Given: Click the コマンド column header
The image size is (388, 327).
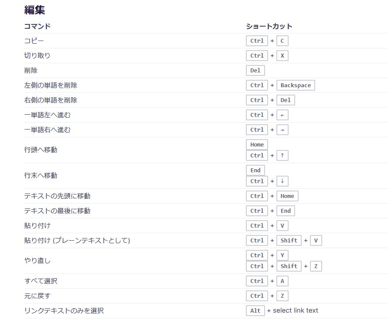Looking at the screenshot, I should click(37, 26).
